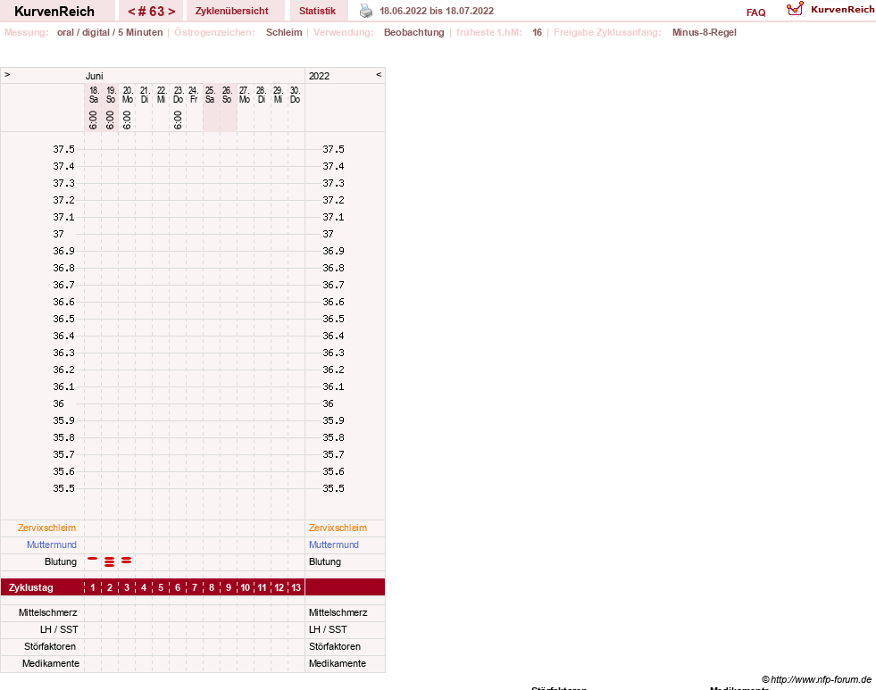Open the Statistik tab

(x=317, y=11)
